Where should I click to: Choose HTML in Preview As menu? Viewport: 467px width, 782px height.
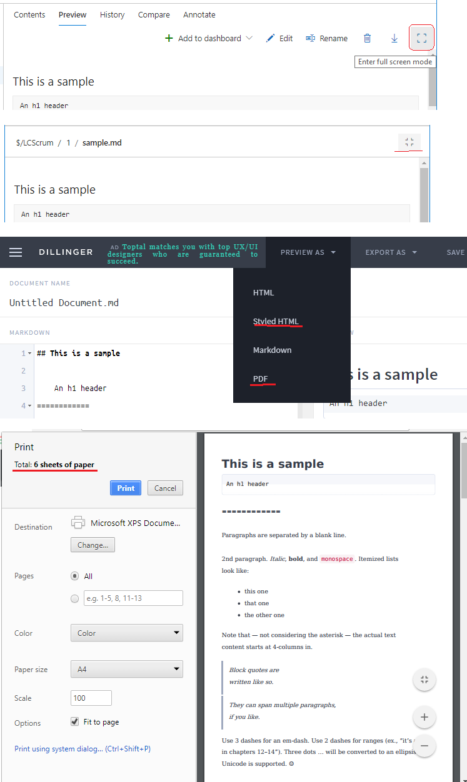263,292
